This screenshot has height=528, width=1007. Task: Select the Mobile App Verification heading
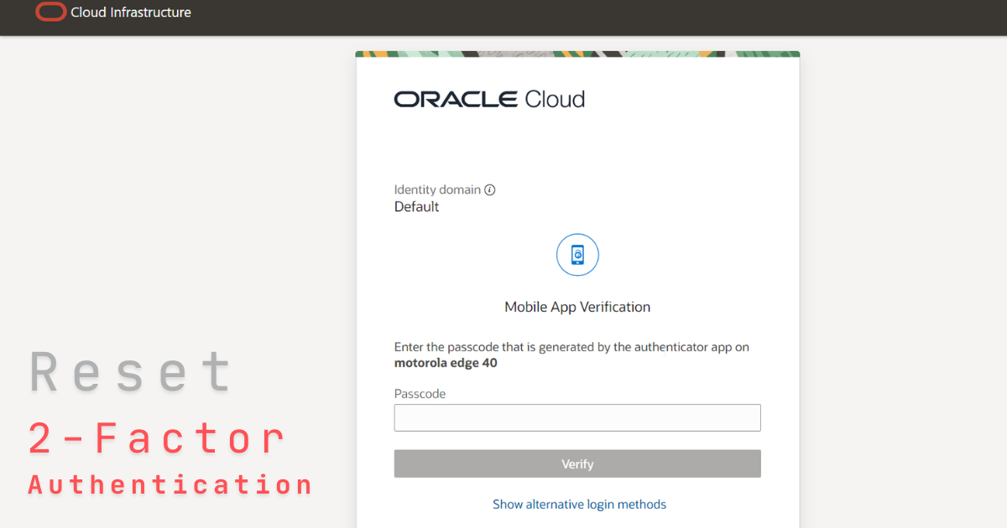click(577, 307)
